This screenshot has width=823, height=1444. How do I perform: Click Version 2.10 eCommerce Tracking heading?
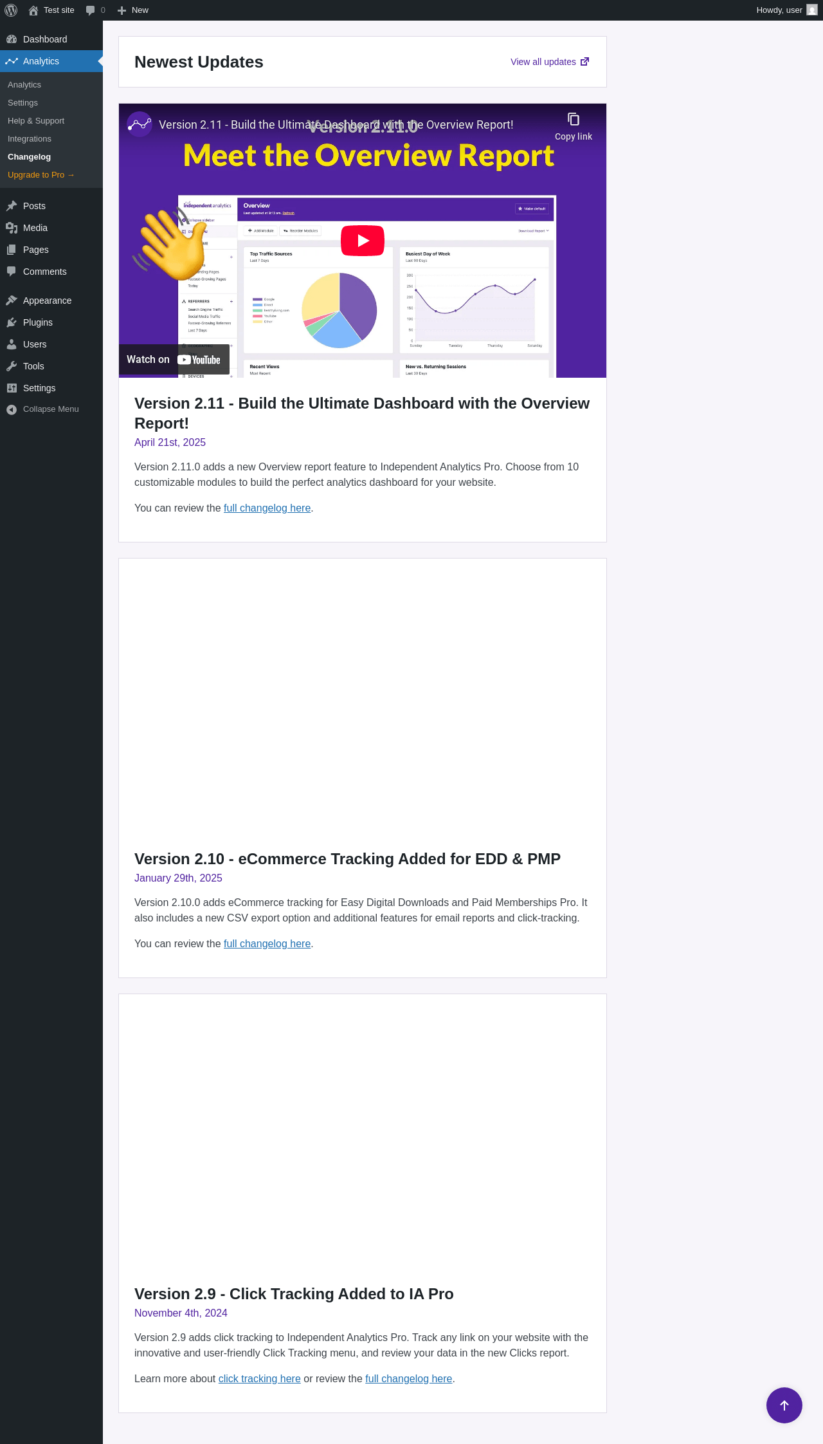[x=347, y=859]
